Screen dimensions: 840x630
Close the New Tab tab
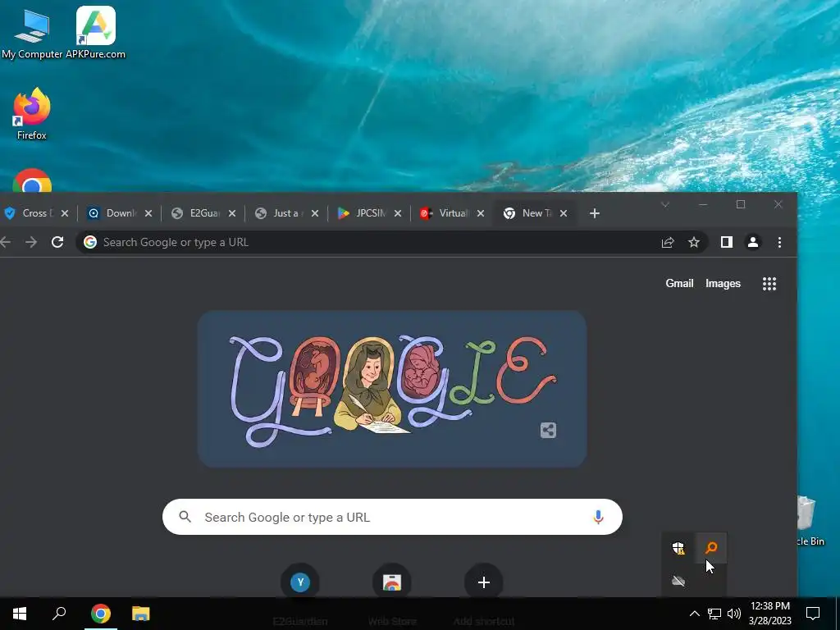[x=564, y=213]
